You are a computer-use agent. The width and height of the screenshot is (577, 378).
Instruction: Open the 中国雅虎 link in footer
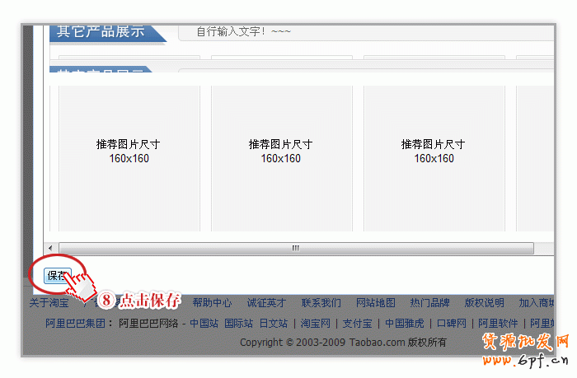(404, 324)
